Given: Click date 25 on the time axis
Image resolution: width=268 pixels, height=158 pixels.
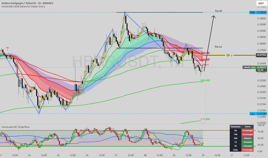Looking at the screenshot, I should pos(58,155).
